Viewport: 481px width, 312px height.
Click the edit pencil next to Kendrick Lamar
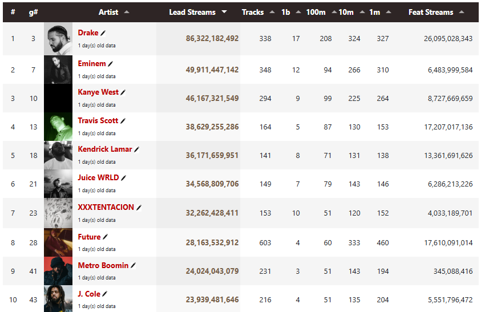click(137, 149)
